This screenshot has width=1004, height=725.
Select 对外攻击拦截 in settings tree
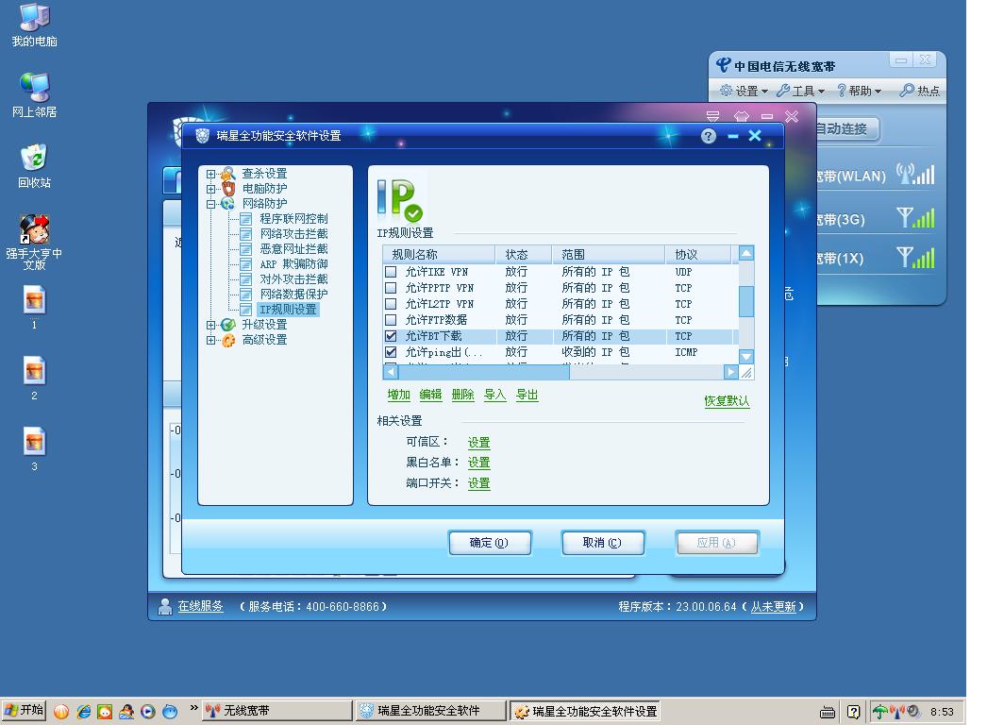tap(293, 279)
